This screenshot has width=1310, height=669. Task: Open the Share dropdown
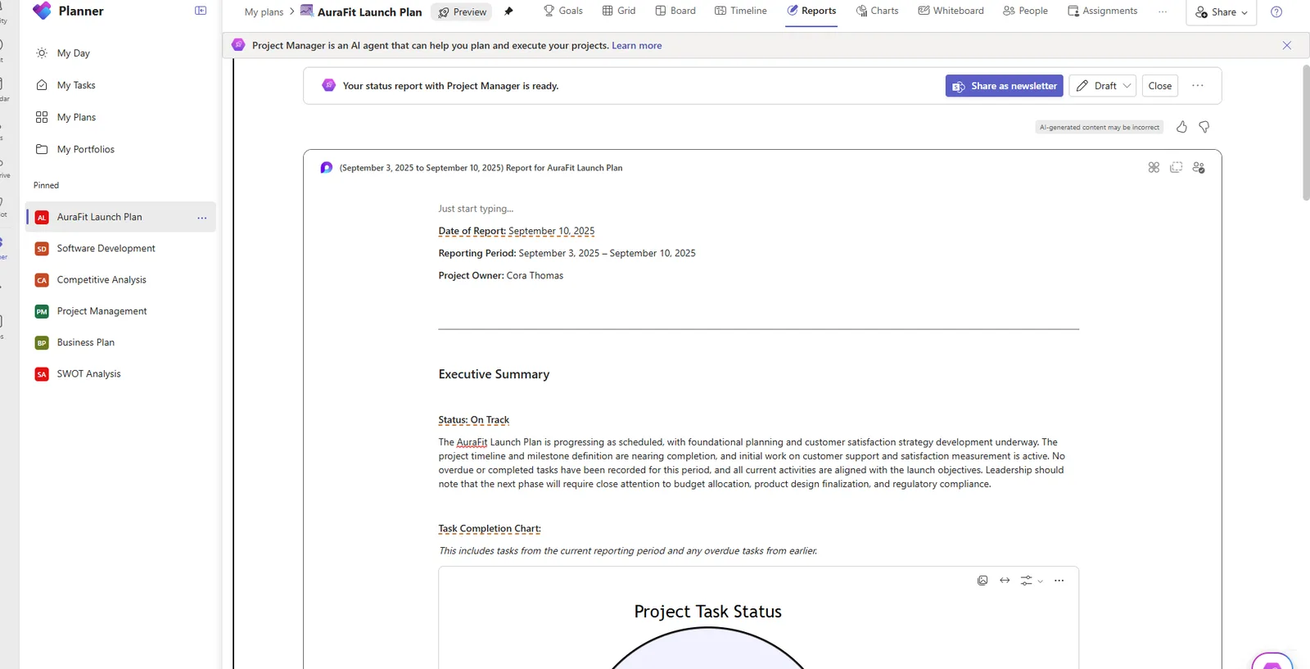[x=1221, y=12]
